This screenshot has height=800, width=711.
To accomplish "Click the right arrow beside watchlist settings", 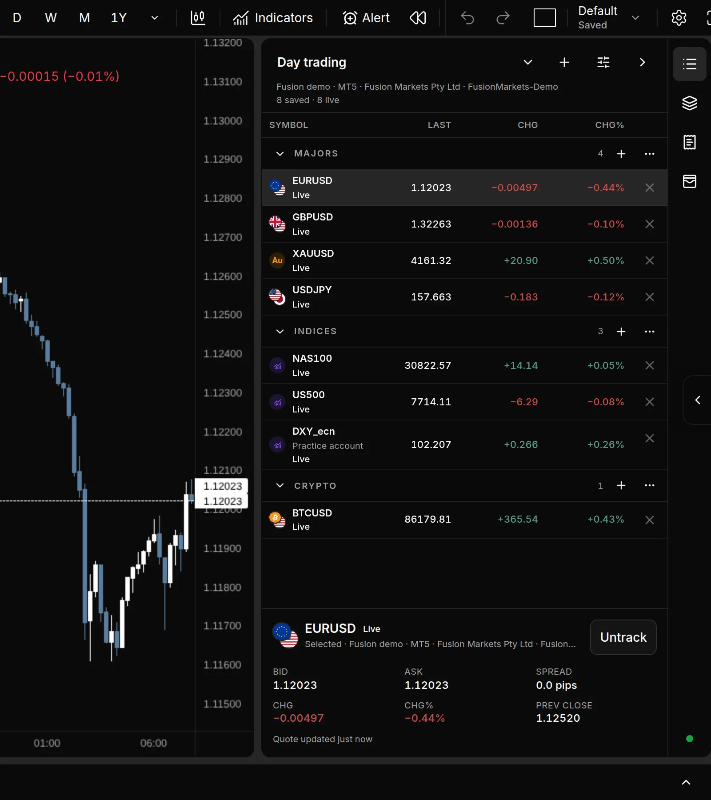I will pos(642,62).
